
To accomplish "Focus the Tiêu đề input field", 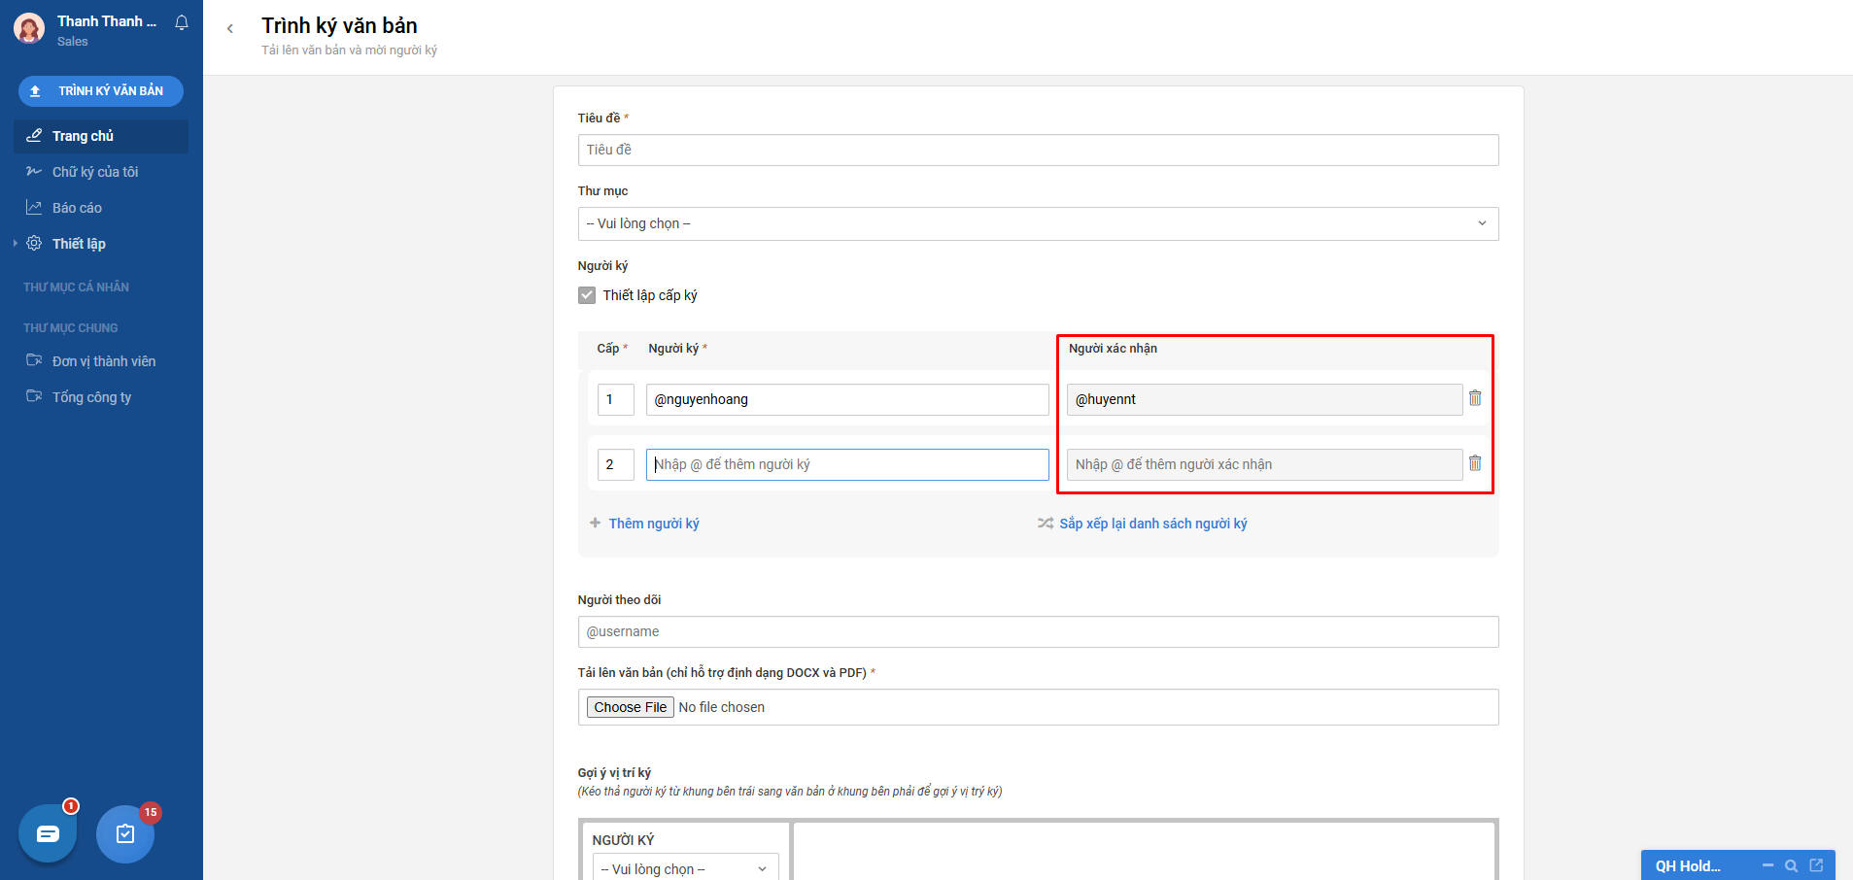I will (1038, 150).
